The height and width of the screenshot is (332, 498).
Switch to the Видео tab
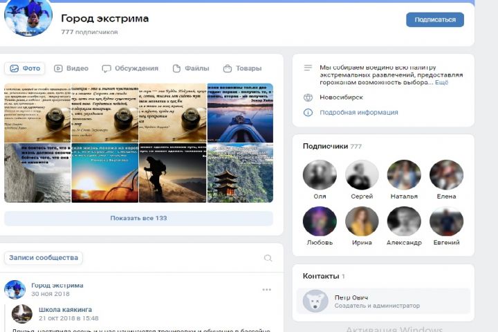71,68
